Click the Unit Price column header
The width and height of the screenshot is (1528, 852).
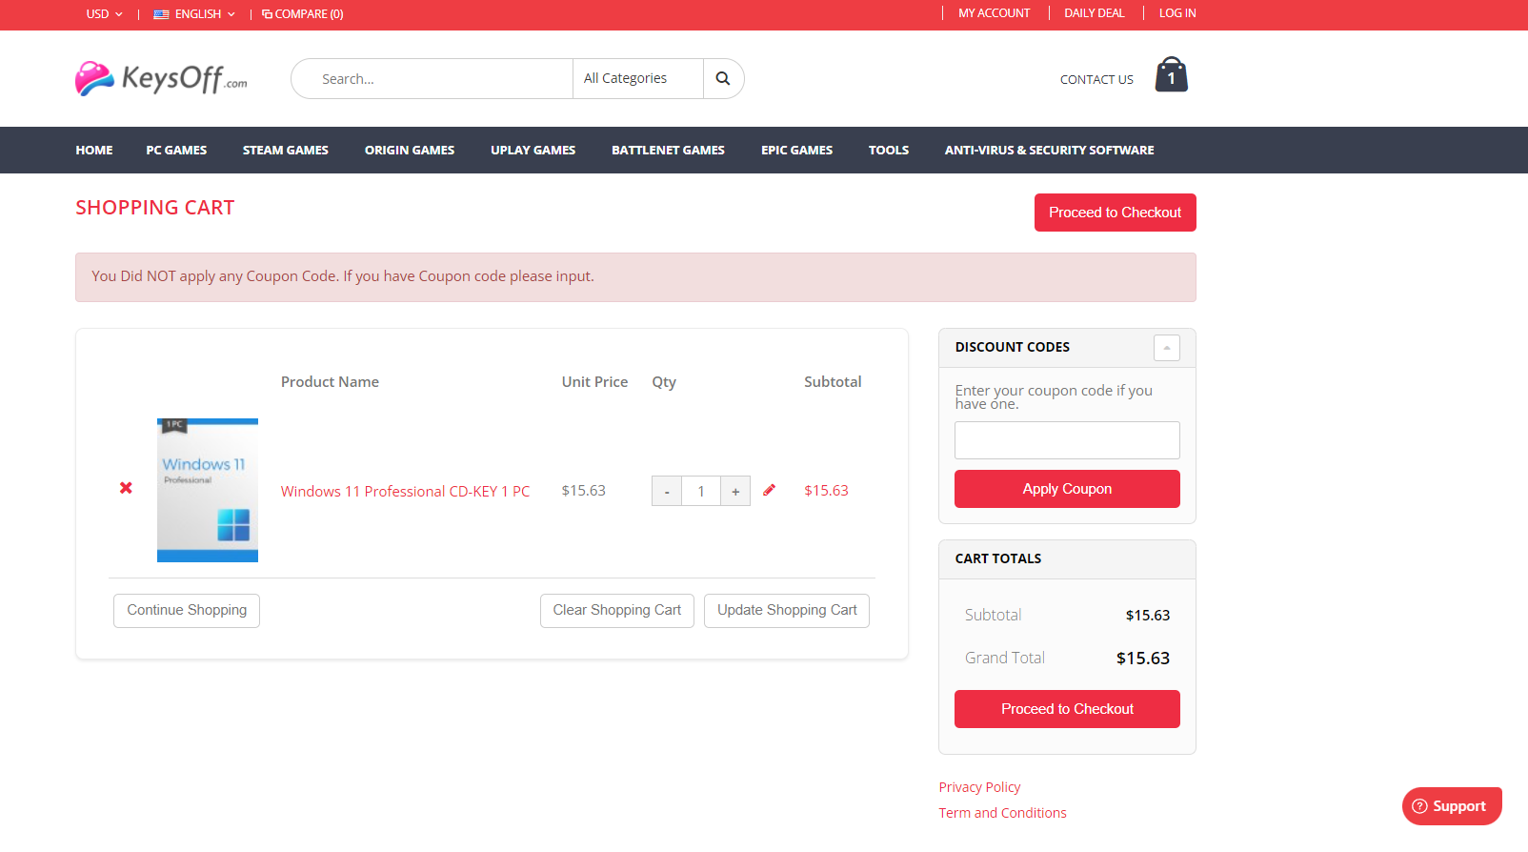point(594,382)
